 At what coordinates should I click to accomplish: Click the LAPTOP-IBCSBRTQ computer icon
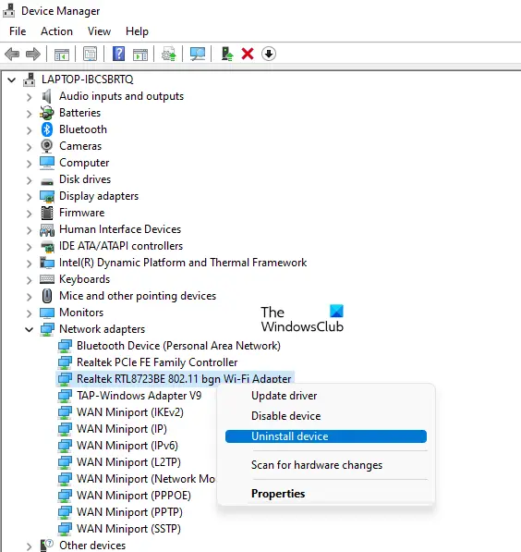pos(30,80)
